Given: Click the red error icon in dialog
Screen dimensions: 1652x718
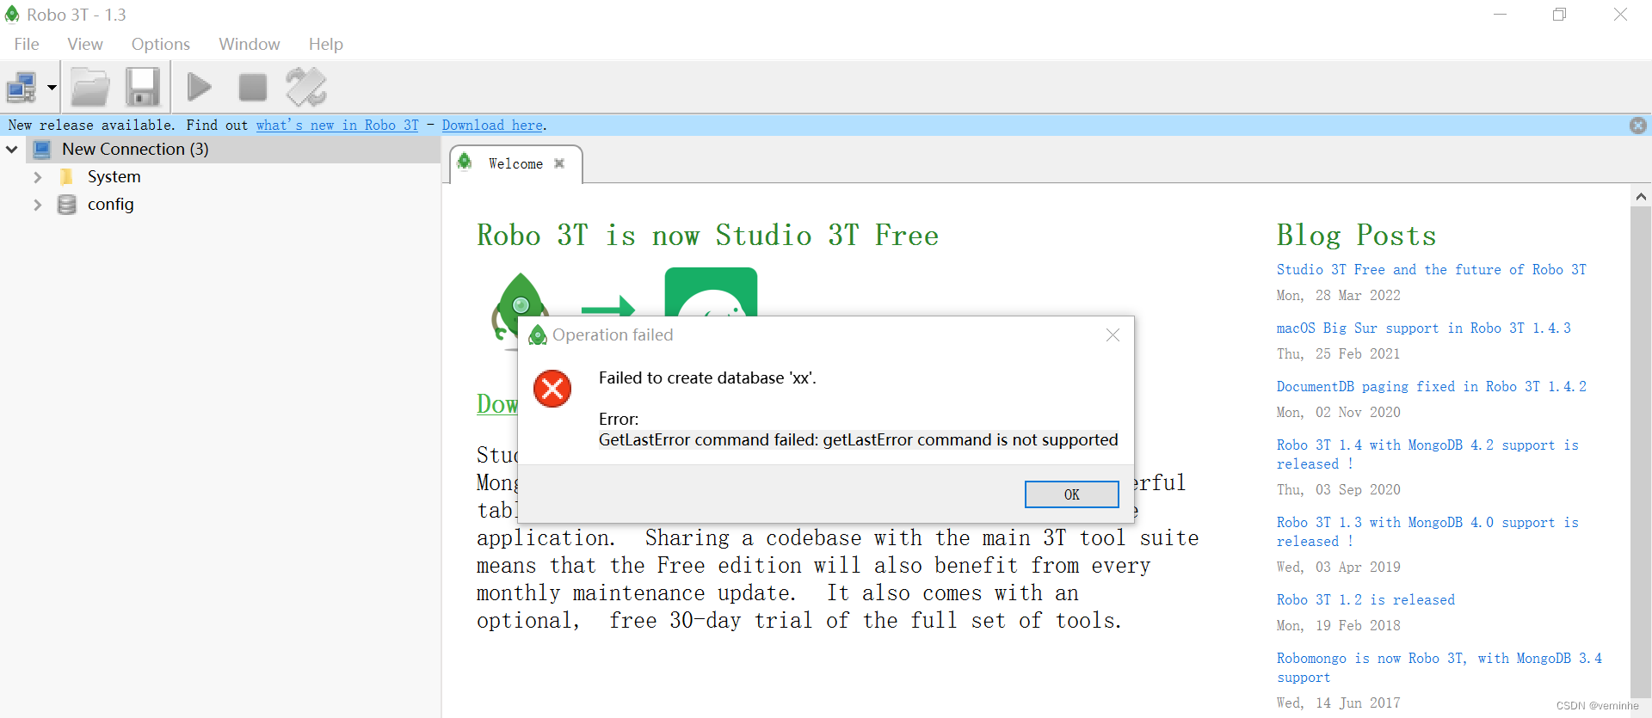Looking at the screenshot, I should 552,389.
